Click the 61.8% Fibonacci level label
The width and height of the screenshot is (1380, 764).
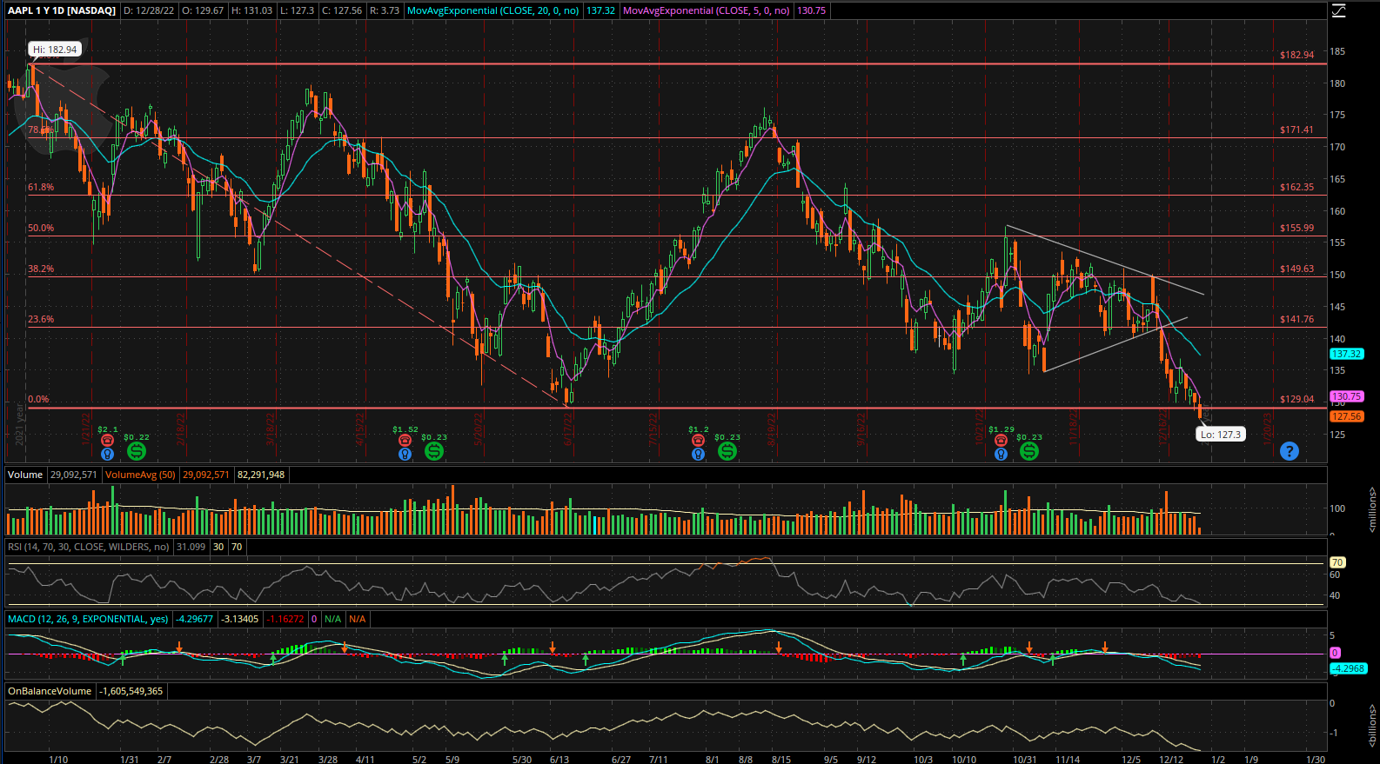tap(41, 187)
